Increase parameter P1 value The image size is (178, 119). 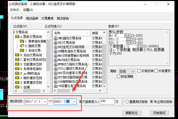tap(130, 39)
